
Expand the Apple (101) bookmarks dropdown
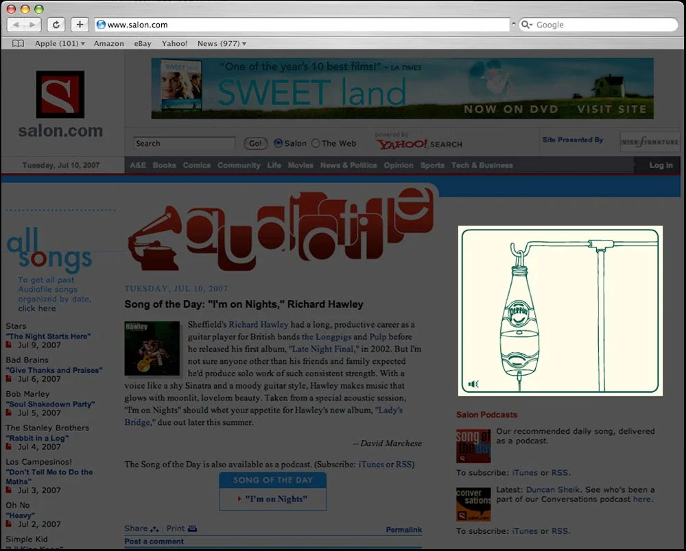(60, 43)
